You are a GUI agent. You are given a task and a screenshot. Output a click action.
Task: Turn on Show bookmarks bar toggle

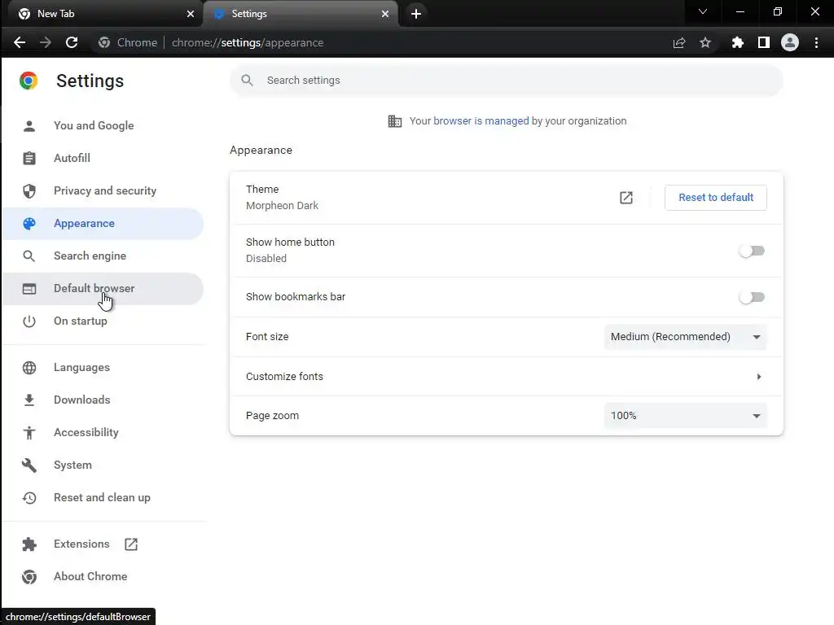752,297
